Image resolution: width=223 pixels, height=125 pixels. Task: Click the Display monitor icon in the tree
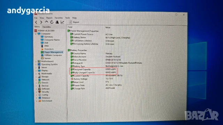click(39, 70)
